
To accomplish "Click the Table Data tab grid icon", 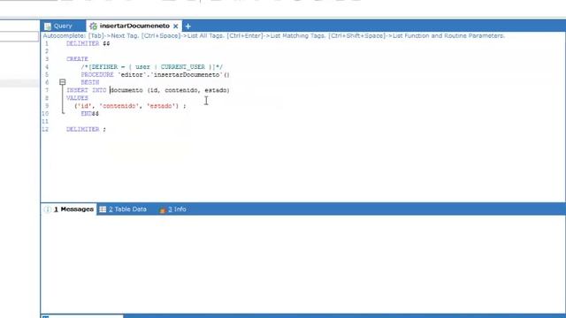I will pos(103,209).
